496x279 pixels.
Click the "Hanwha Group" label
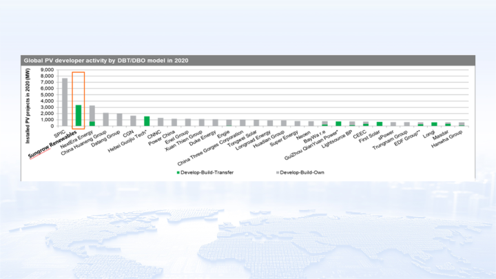(x=446, y=139)
